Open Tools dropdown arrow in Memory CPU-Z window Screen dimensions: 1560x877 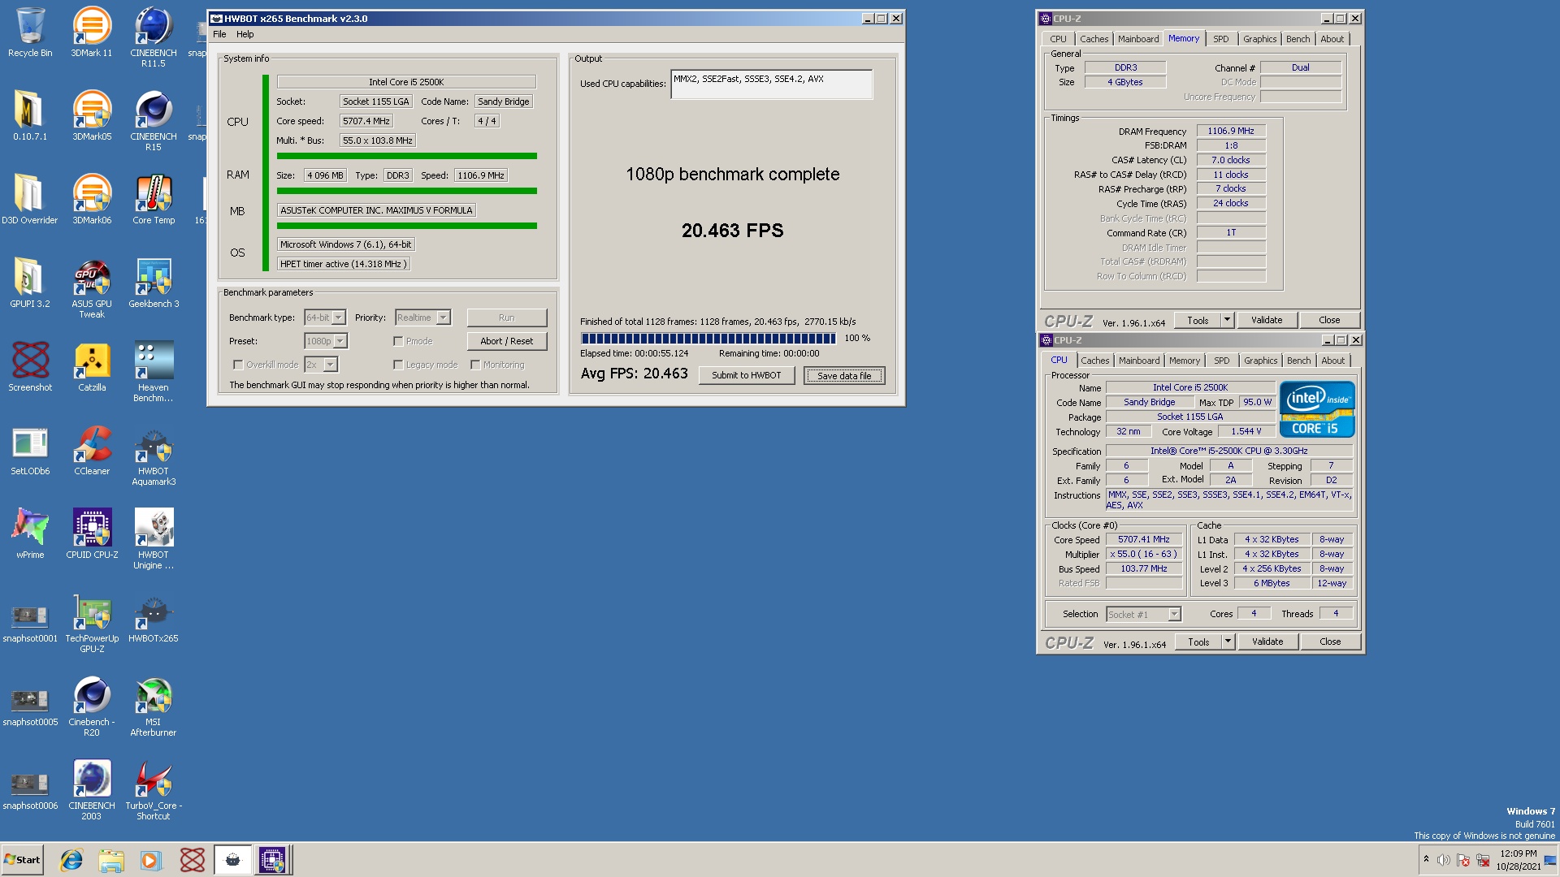click(x=1227, y=320)
